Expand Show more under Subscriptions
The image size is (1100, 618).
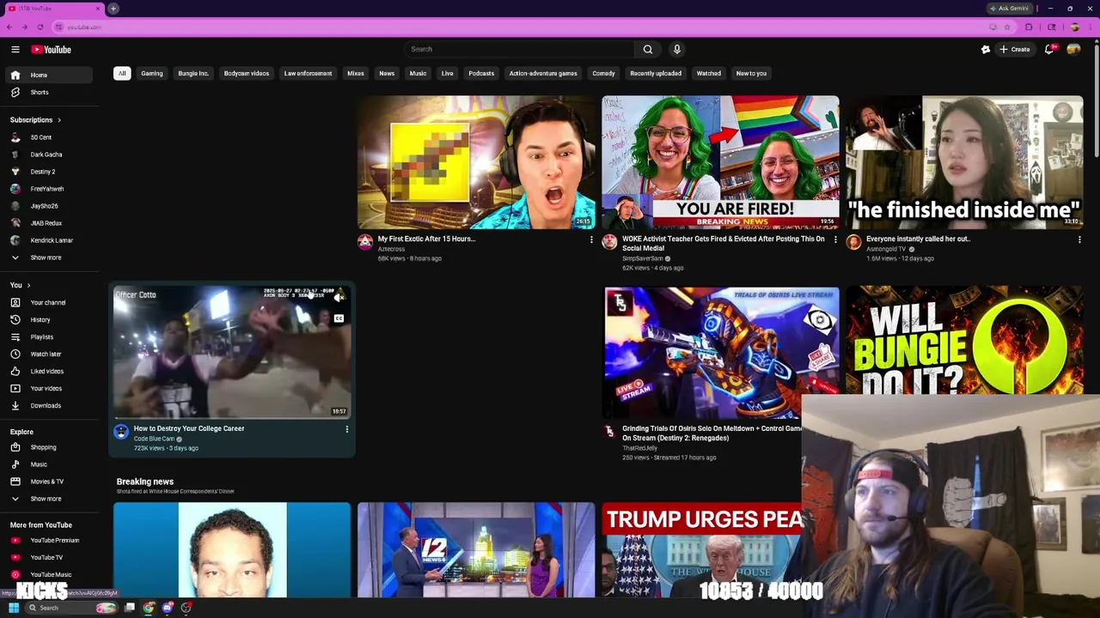50,257
